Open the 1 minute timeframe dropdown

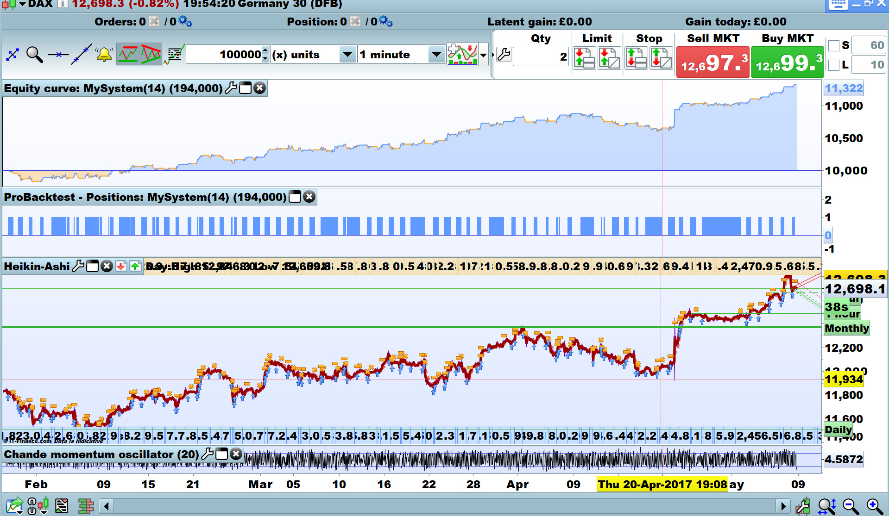point(436,55)
